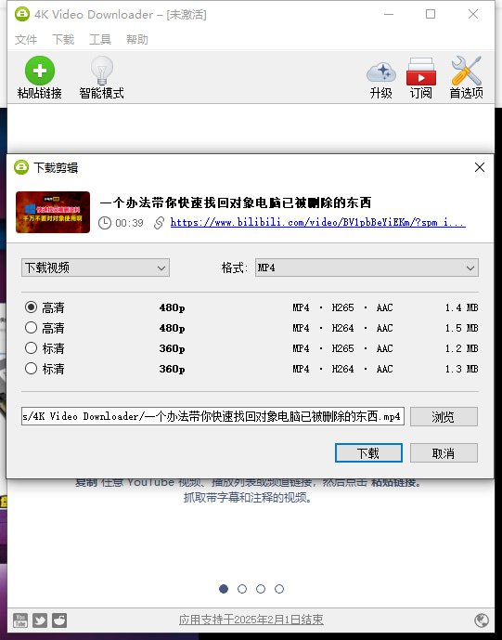Click the chain link icon beside the URL
The image size is (502, 640).
click(x=159, y=223)
